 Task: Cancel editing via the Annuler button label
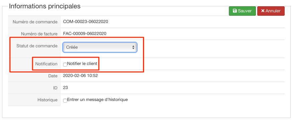coord(273,11)
